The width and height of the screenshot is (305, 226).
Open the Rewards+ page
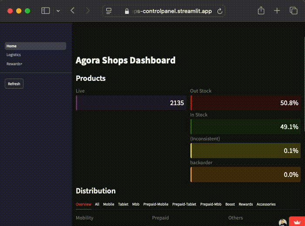(x=14, y=64)
